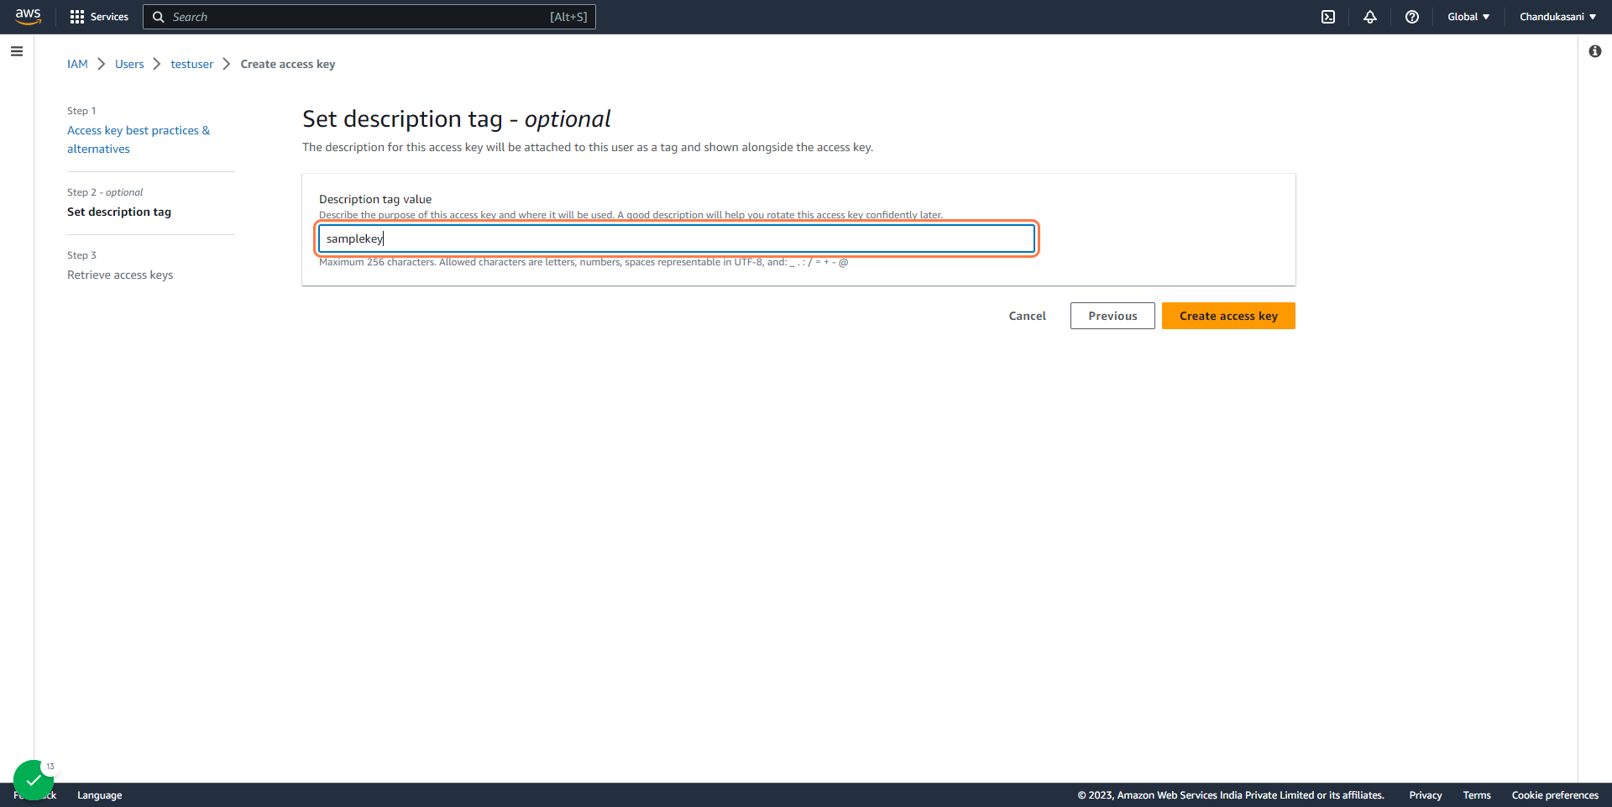Open the Services grid menu
The width and height of the screenshot is (1612, 807).
point(99,17)
